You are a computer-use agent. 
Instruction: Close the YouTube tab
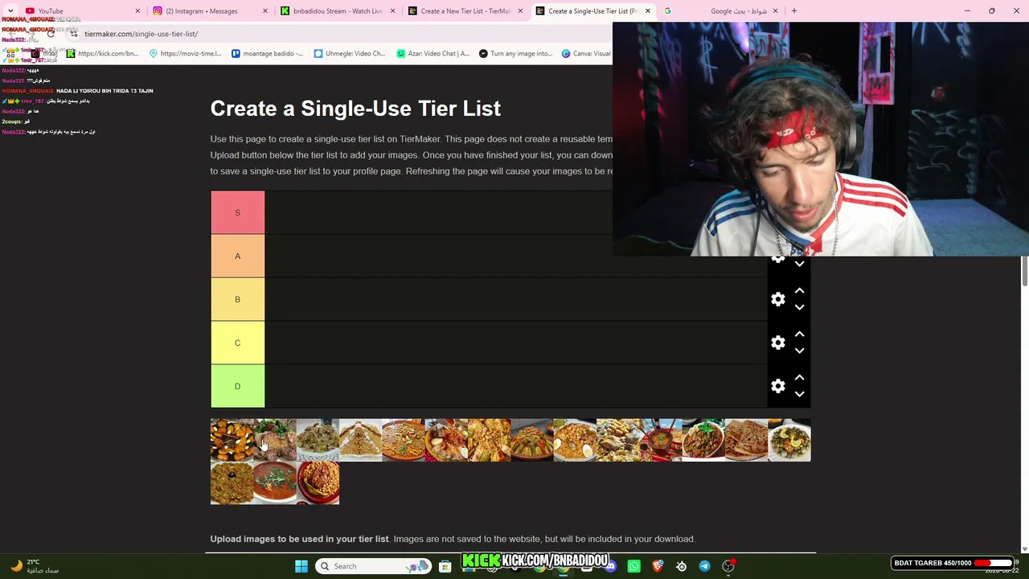tap(137, 11)
